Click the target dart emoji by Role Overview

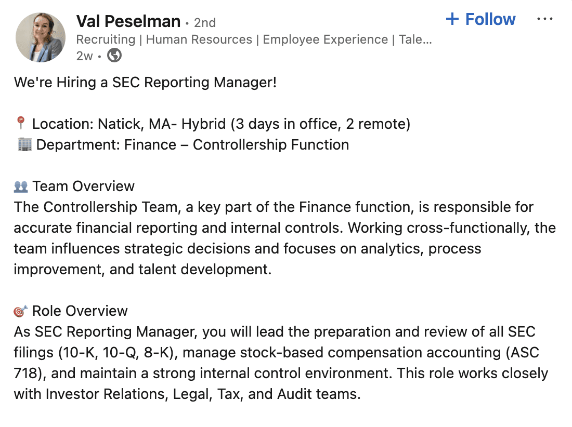20,311
